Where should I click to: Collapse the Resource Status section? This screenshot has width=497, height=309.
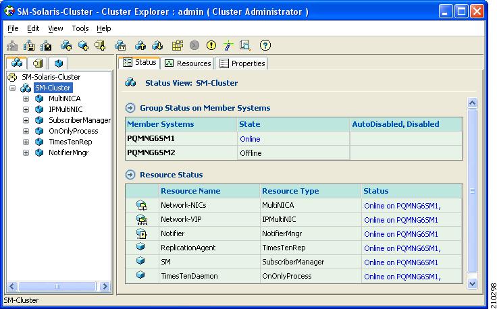[130, 175]
